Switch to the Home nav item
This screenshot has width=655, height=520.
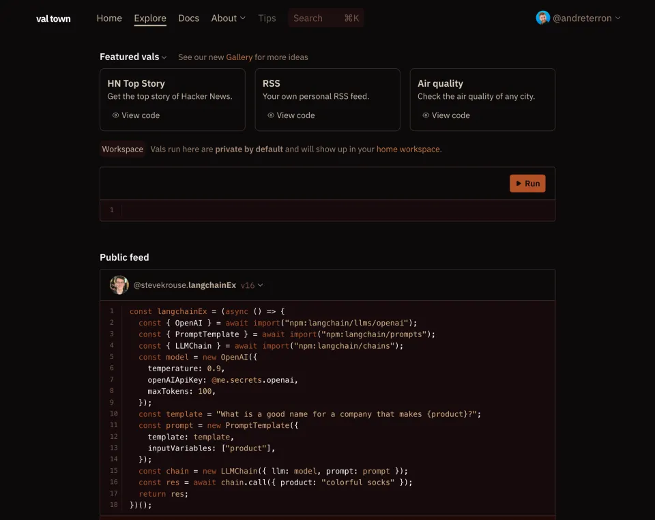(x=109, y=18)
